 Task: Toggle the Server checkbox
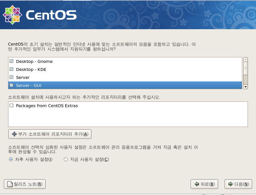[x=12, y=77]
